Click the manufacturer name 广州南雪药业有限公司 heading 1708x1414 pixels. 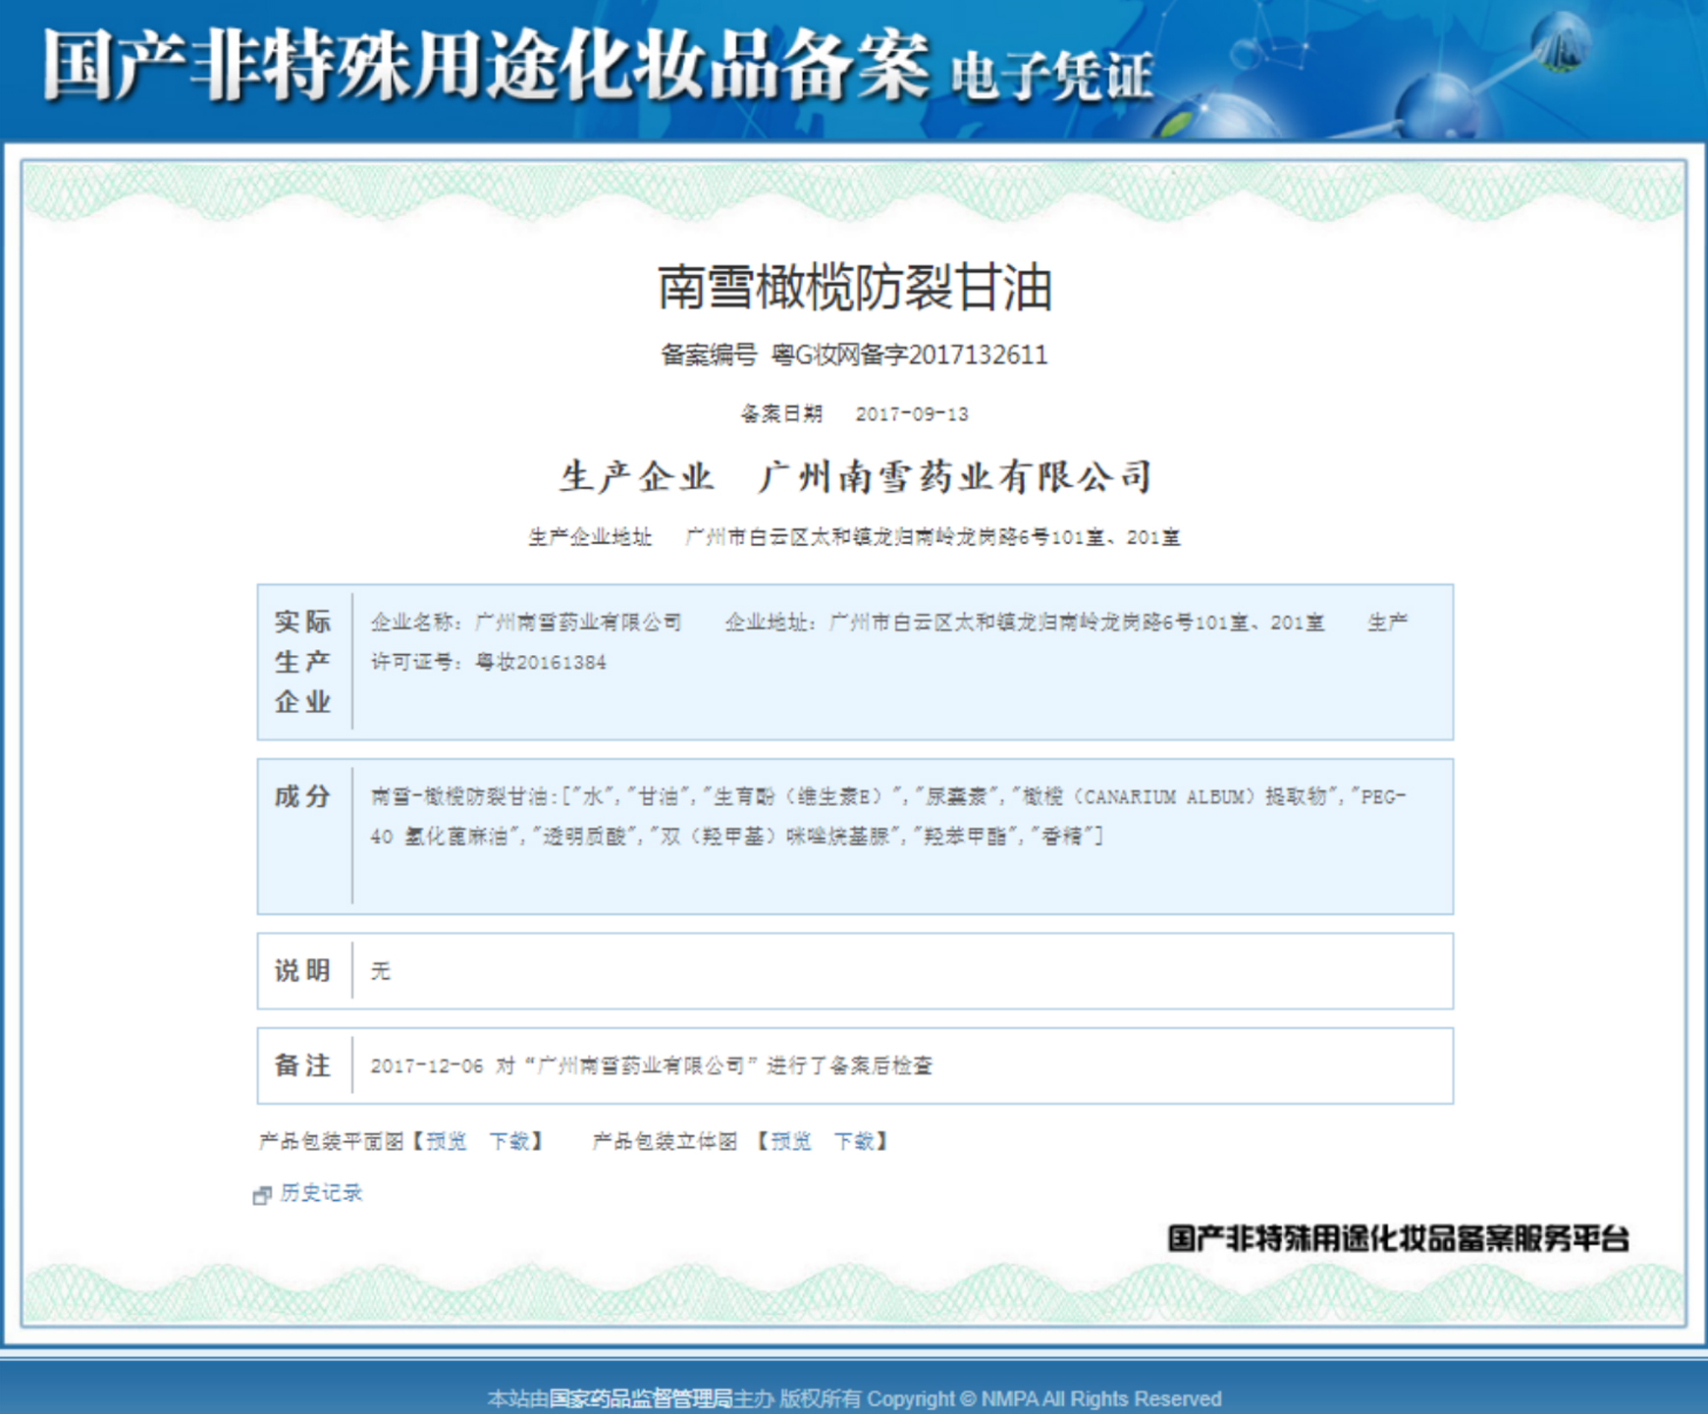point(955,477)
